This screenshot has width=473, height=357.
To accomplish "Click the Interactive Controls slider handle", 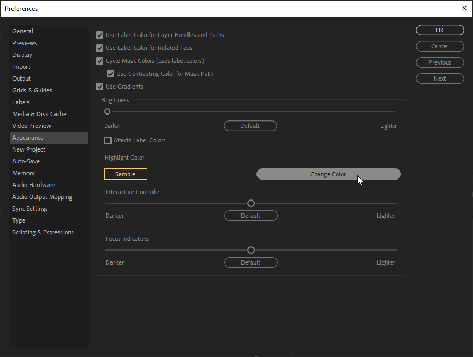I will [251, 203].
